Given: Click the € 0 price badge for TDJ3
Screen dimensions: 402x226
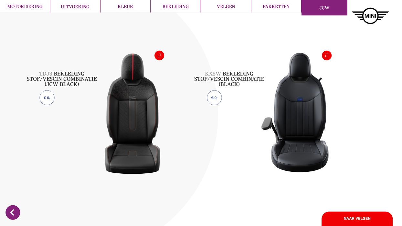Looking at the screenshot, I should click(47, 98).
